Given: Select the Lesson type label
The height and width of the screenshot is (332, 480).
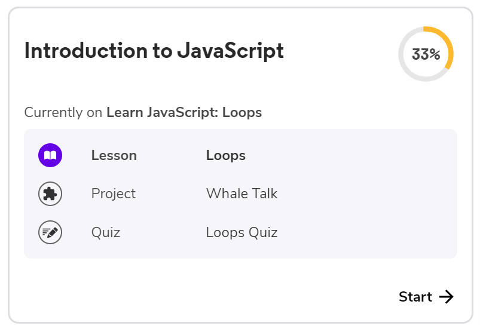Looking at the screenshot, I should click(114, 156).
